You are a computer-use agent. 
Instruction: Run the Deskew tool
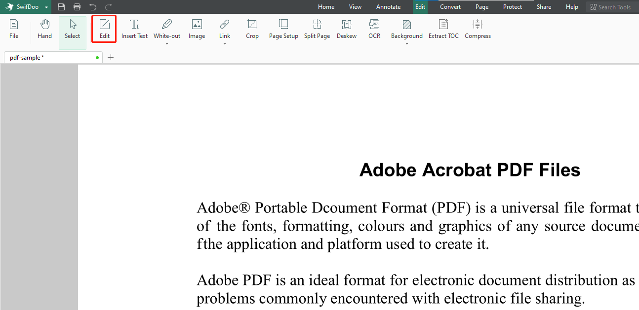[x=347, y=29]
